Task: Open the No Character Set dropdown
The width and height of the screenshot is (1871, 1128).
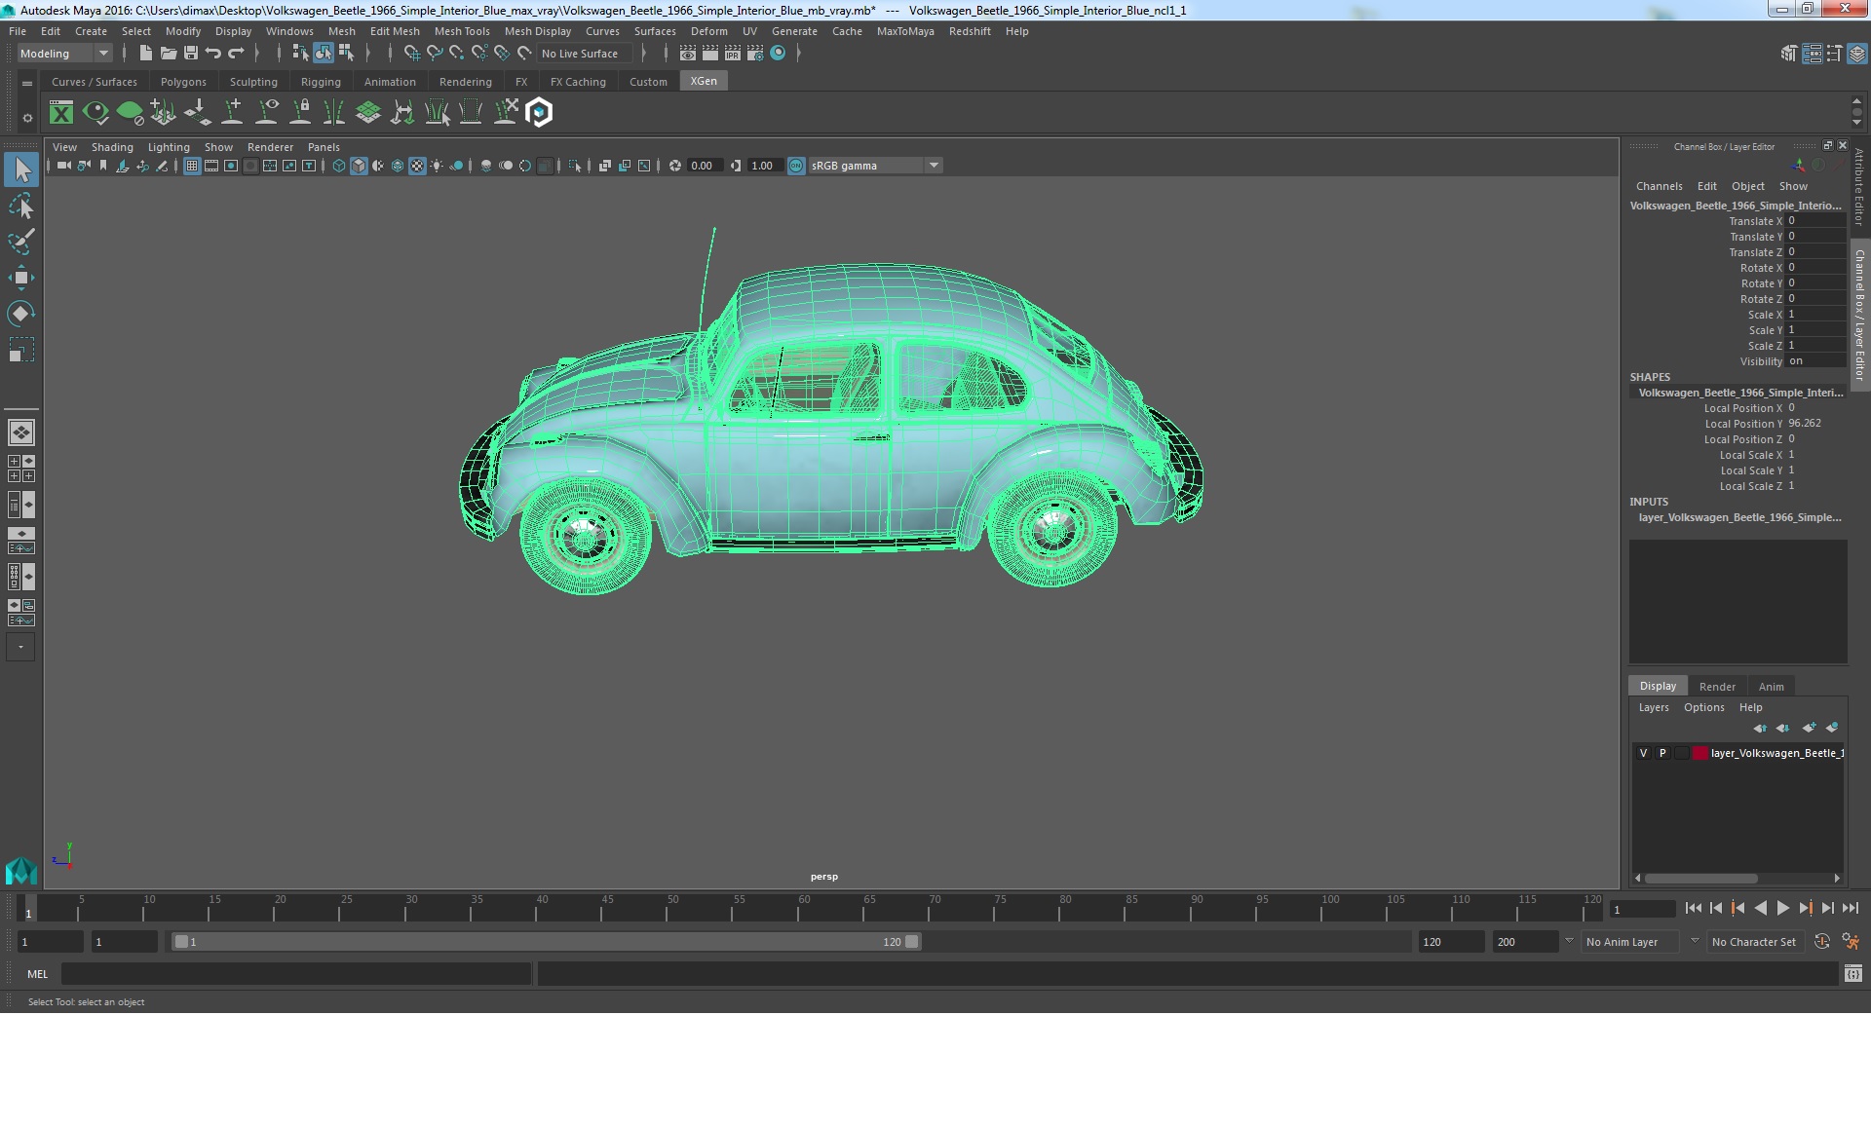Action: click(1755, 942)
